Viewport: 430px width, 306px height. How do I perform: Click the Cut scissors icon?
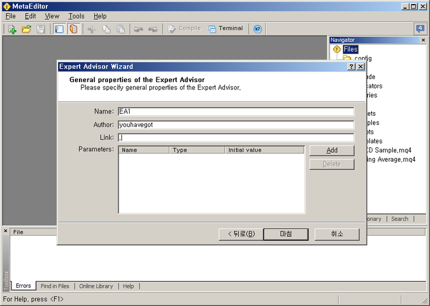coord(92,29)
